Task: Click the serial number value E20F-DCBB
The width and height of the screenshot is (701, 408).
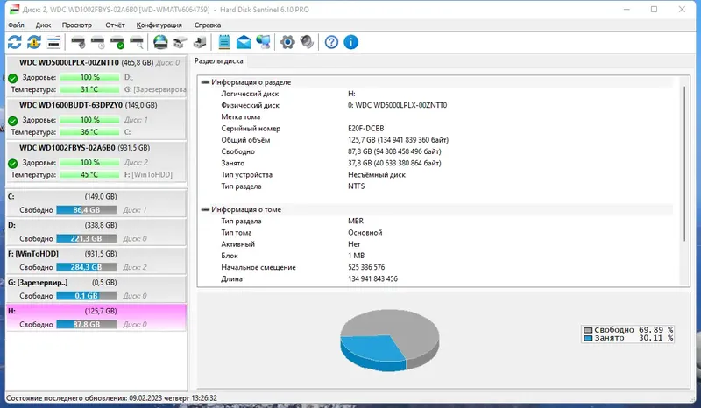Action: tap(365, 129)
